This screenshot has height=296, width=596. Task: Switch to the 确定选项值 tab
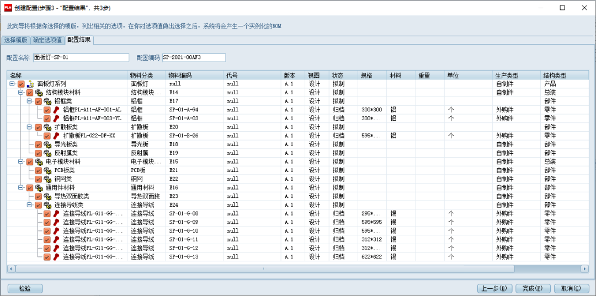[x=47, y=40]
